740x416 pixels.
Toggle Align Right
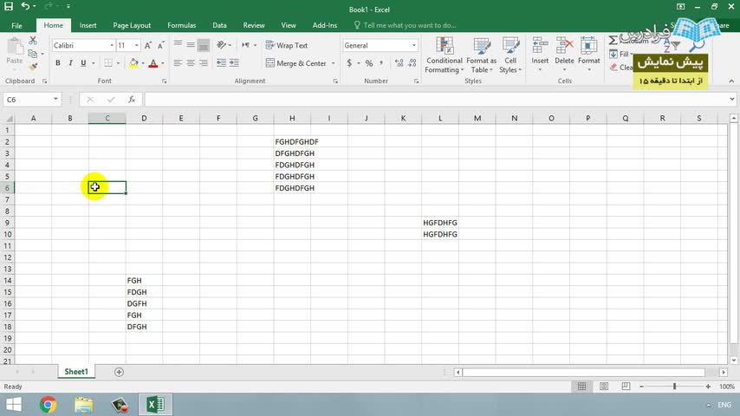(x=204, y=62)
